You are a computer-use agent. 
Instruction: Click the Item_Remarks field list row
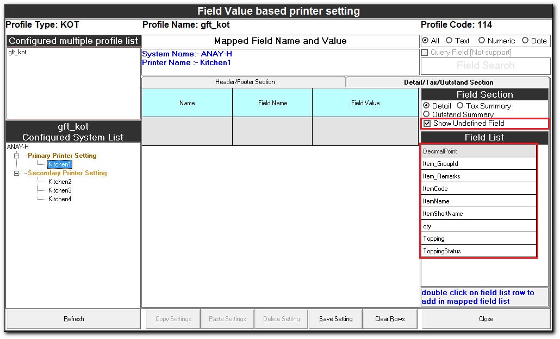coord(478,176)
